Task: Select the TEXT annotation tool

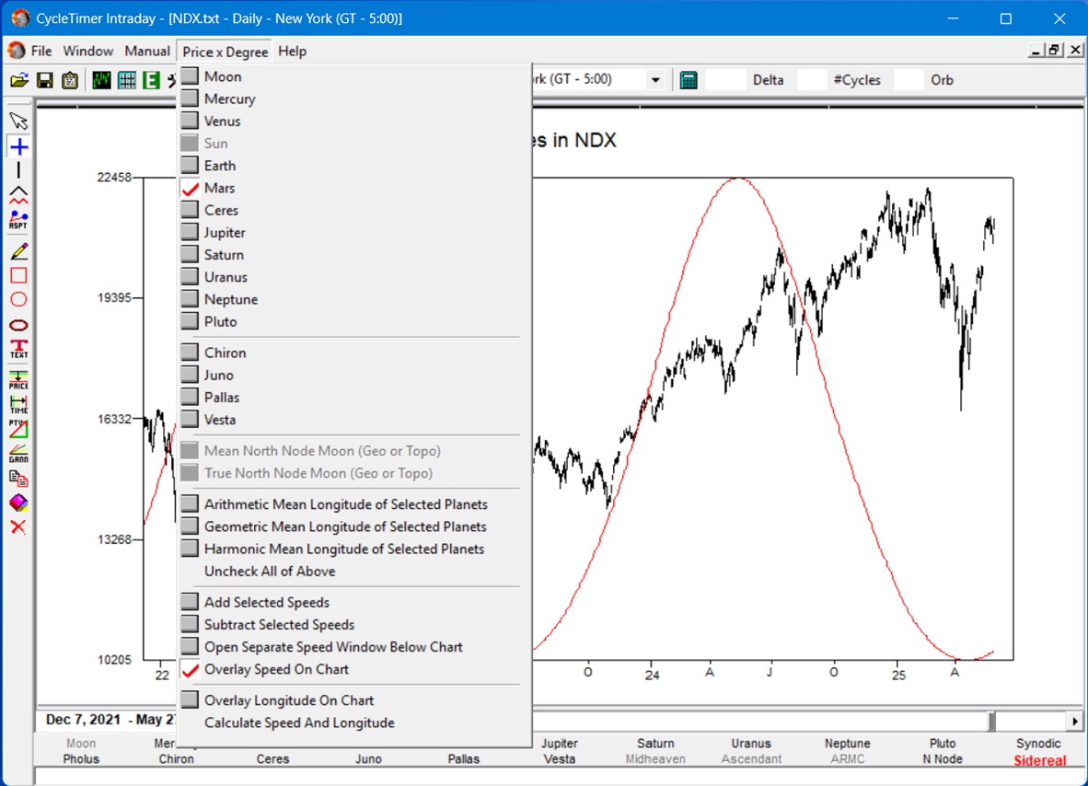Action: coord(18,349)
